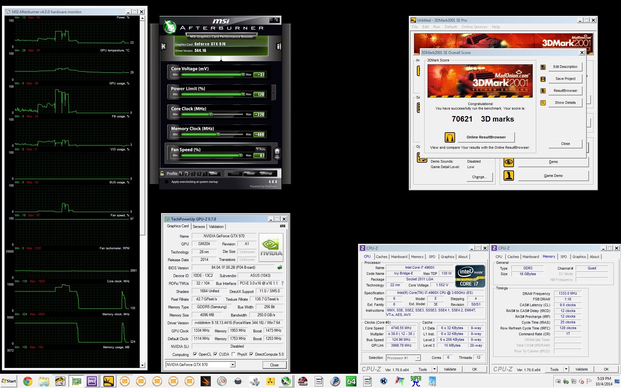Click the ResultBrowser icon beside its button
The image size is (621, 388).
(x=543, y=91)
